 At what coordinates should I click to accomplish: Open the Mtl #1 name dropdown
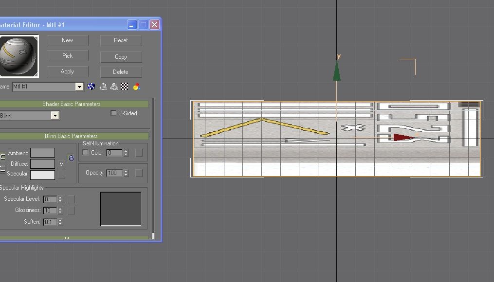(x=79, y=86)
